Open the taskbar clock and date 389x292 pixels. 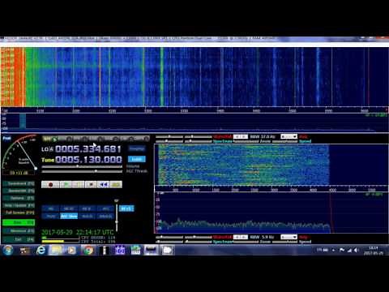pyautogui.click(x=374, y=251)
